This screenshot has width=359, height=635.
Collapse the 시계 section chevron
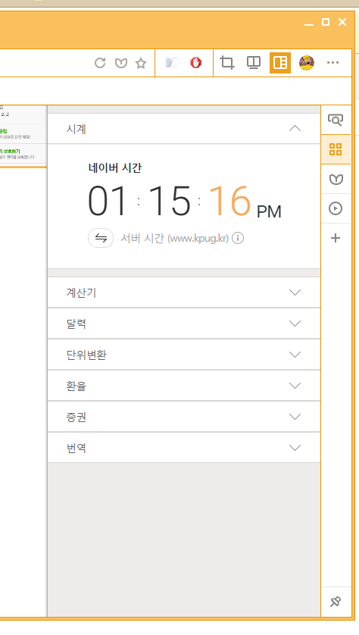click(295, 129)
